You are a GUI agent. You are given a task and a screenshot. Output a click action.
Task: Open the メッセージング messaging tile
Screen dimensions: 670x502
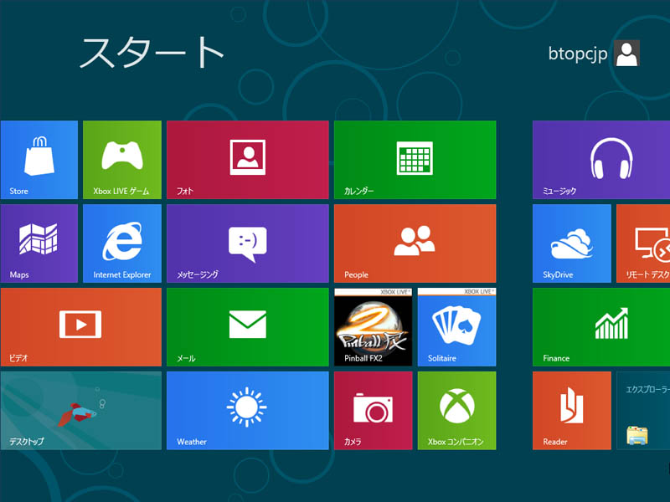click(x=248, y=243)
